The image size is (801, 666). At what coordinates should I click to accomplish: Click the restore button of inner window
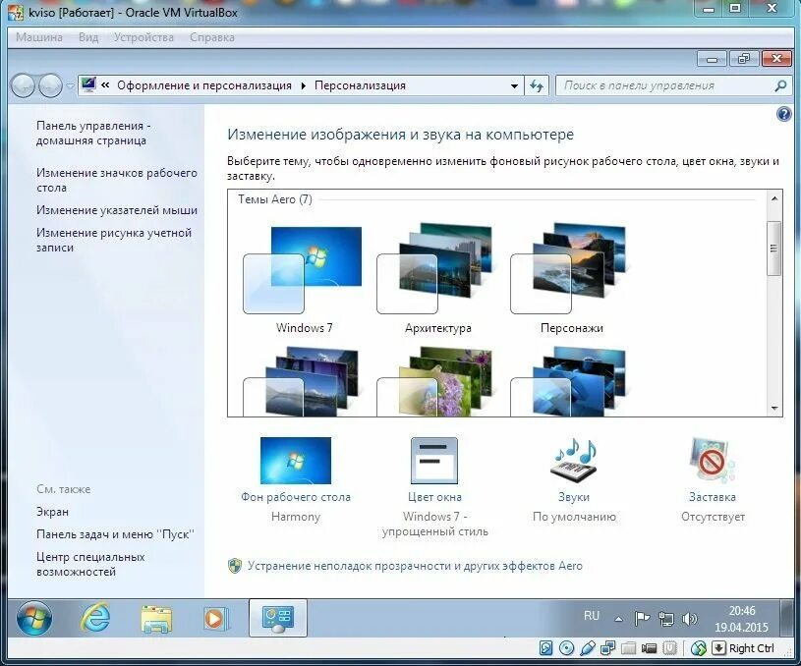(744, 59)
